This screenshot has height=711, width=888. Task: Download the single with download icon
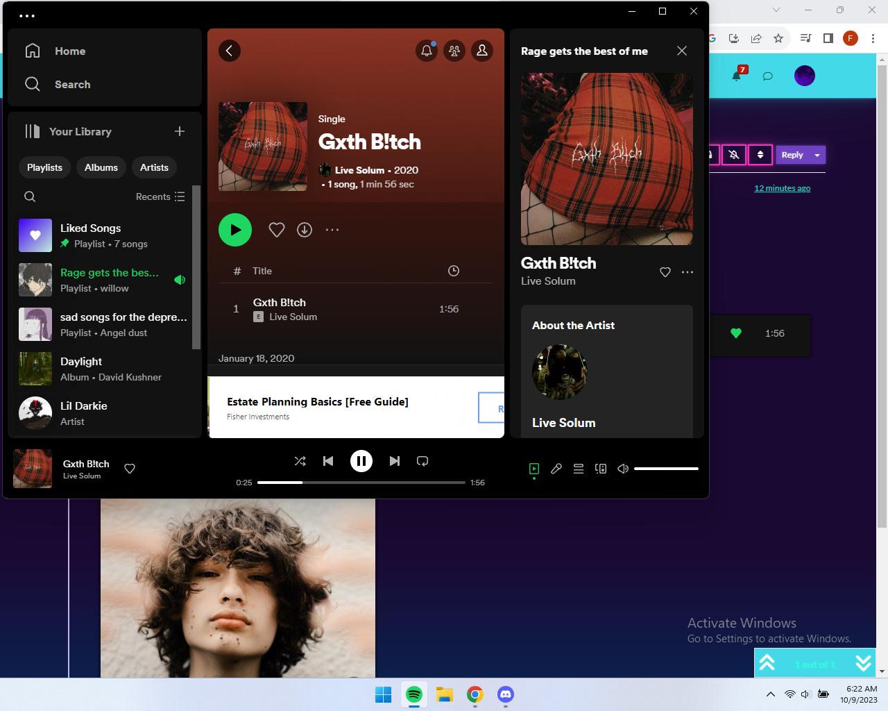pos(305,230)
